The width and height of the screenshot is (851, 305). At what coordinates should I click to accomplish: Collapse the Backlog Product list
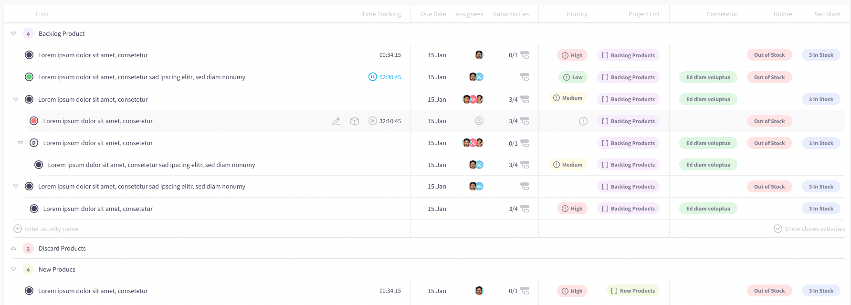pyautogui.click(x=13, y=33)
